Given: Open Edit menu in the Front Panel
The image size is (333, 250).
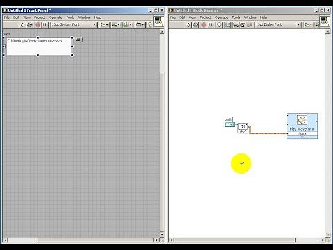Looking at the screenshot, I should click(x=16, y=17).
